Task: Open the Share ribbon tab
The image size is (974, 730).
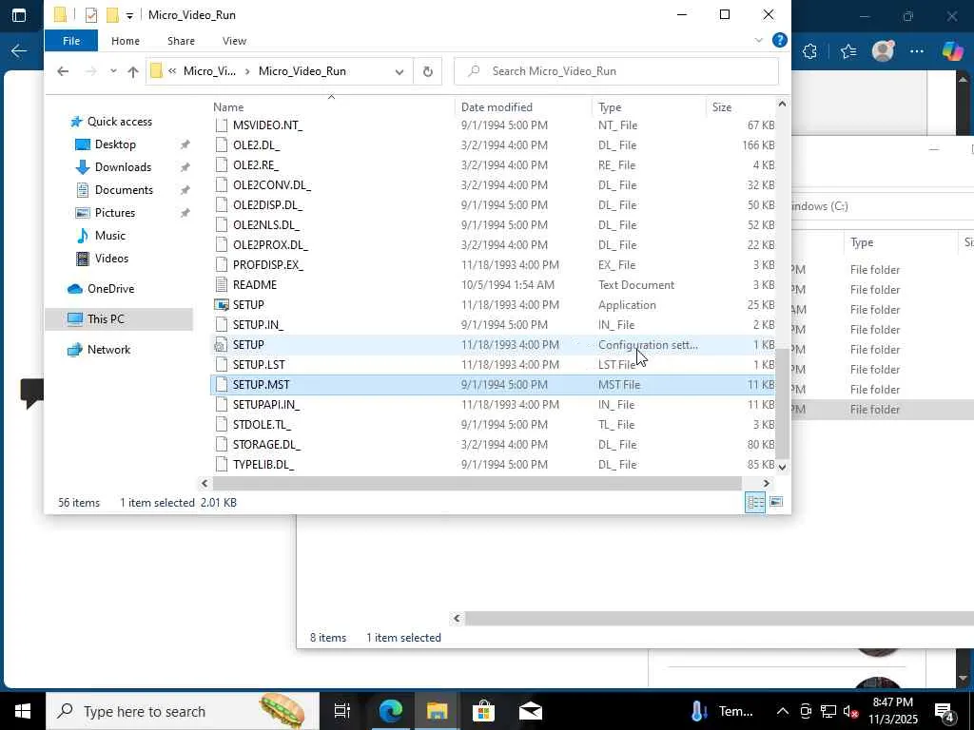Action: 181,41
